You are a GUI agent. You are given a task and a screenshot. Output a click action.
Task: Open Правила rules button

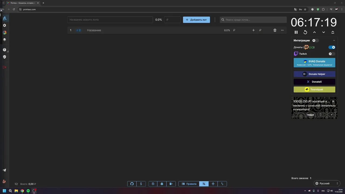(189, 184)
